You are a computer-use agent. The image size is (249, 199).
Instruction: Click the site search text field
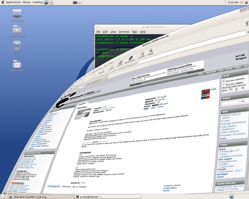231,103
